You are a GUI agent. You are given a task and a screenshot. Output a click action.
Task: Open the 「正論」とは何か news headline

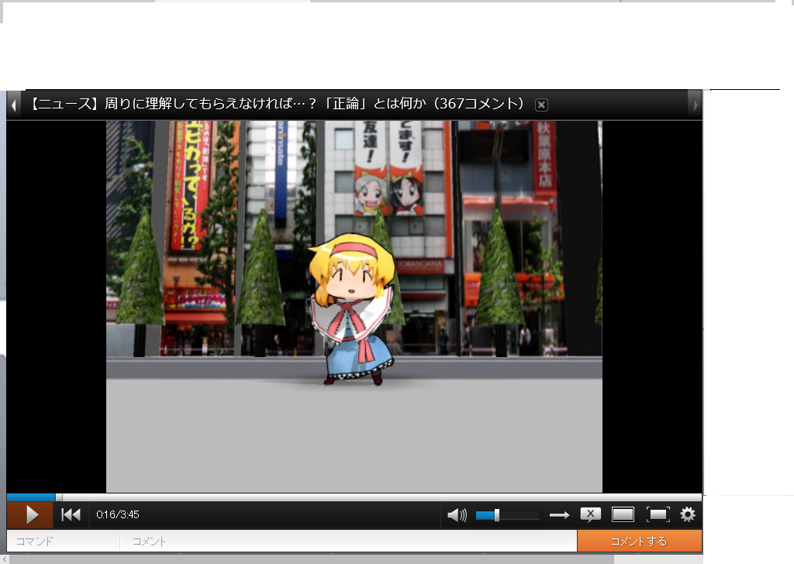point(277,104)
